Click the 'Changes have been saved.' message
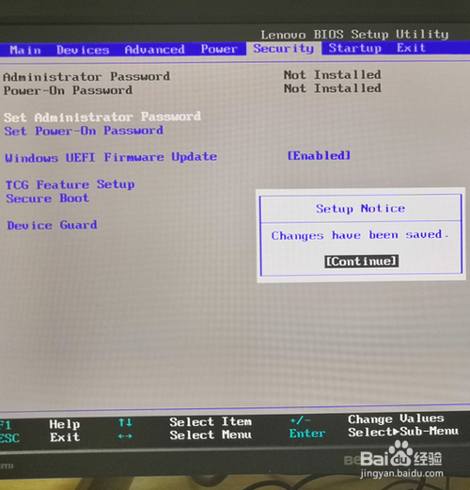The image size is (470, 490). point(360,235)
